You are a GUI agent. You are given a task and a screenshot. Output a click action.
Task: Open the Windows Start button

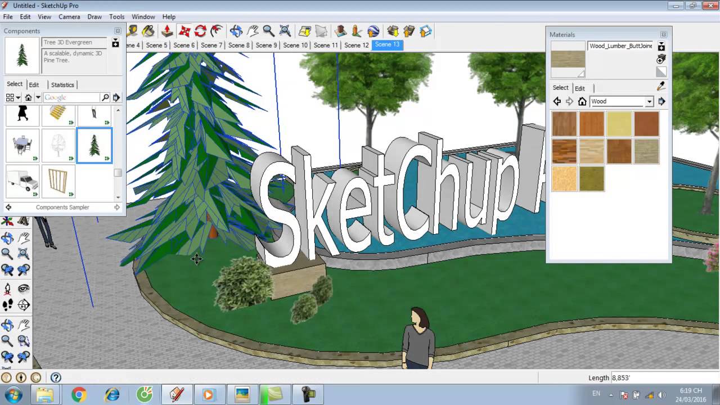pos(12,394)
